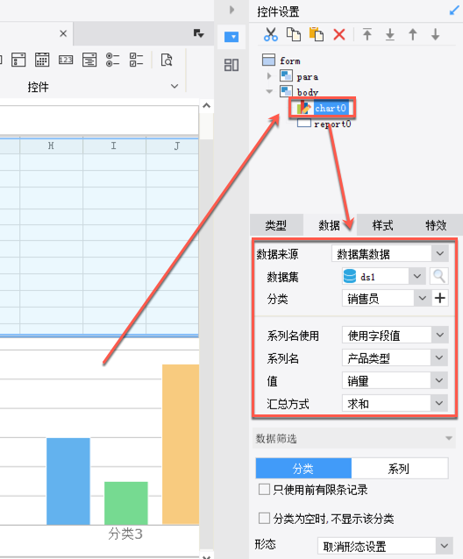Collapse the 数据筛选 section
Viewport: 463px width, 559px height.
[x=449, y=438]
